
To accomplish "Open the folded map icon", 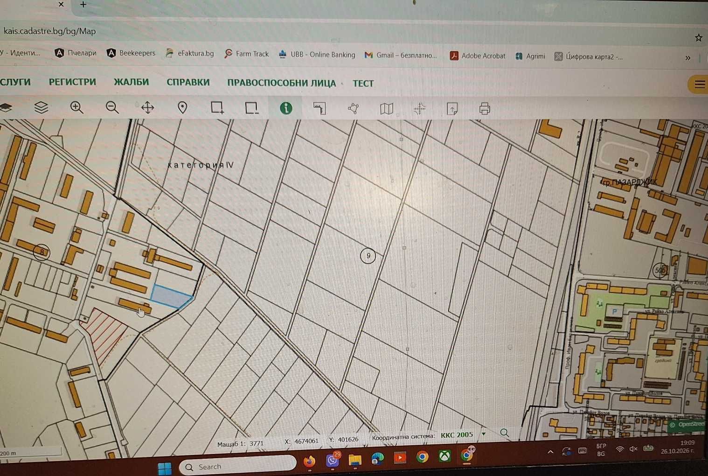I will click(x=387, y=109).
